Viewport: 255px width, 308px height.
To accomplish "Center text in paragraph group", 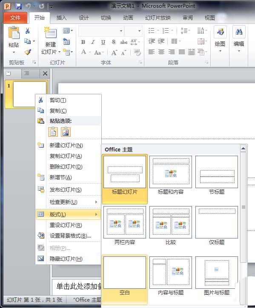I will pyautogui.click(x=161, y=52).
